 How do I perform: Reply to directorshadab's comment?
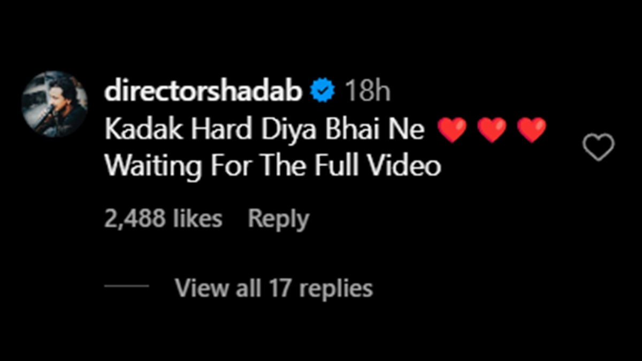(x=278, y=219)
